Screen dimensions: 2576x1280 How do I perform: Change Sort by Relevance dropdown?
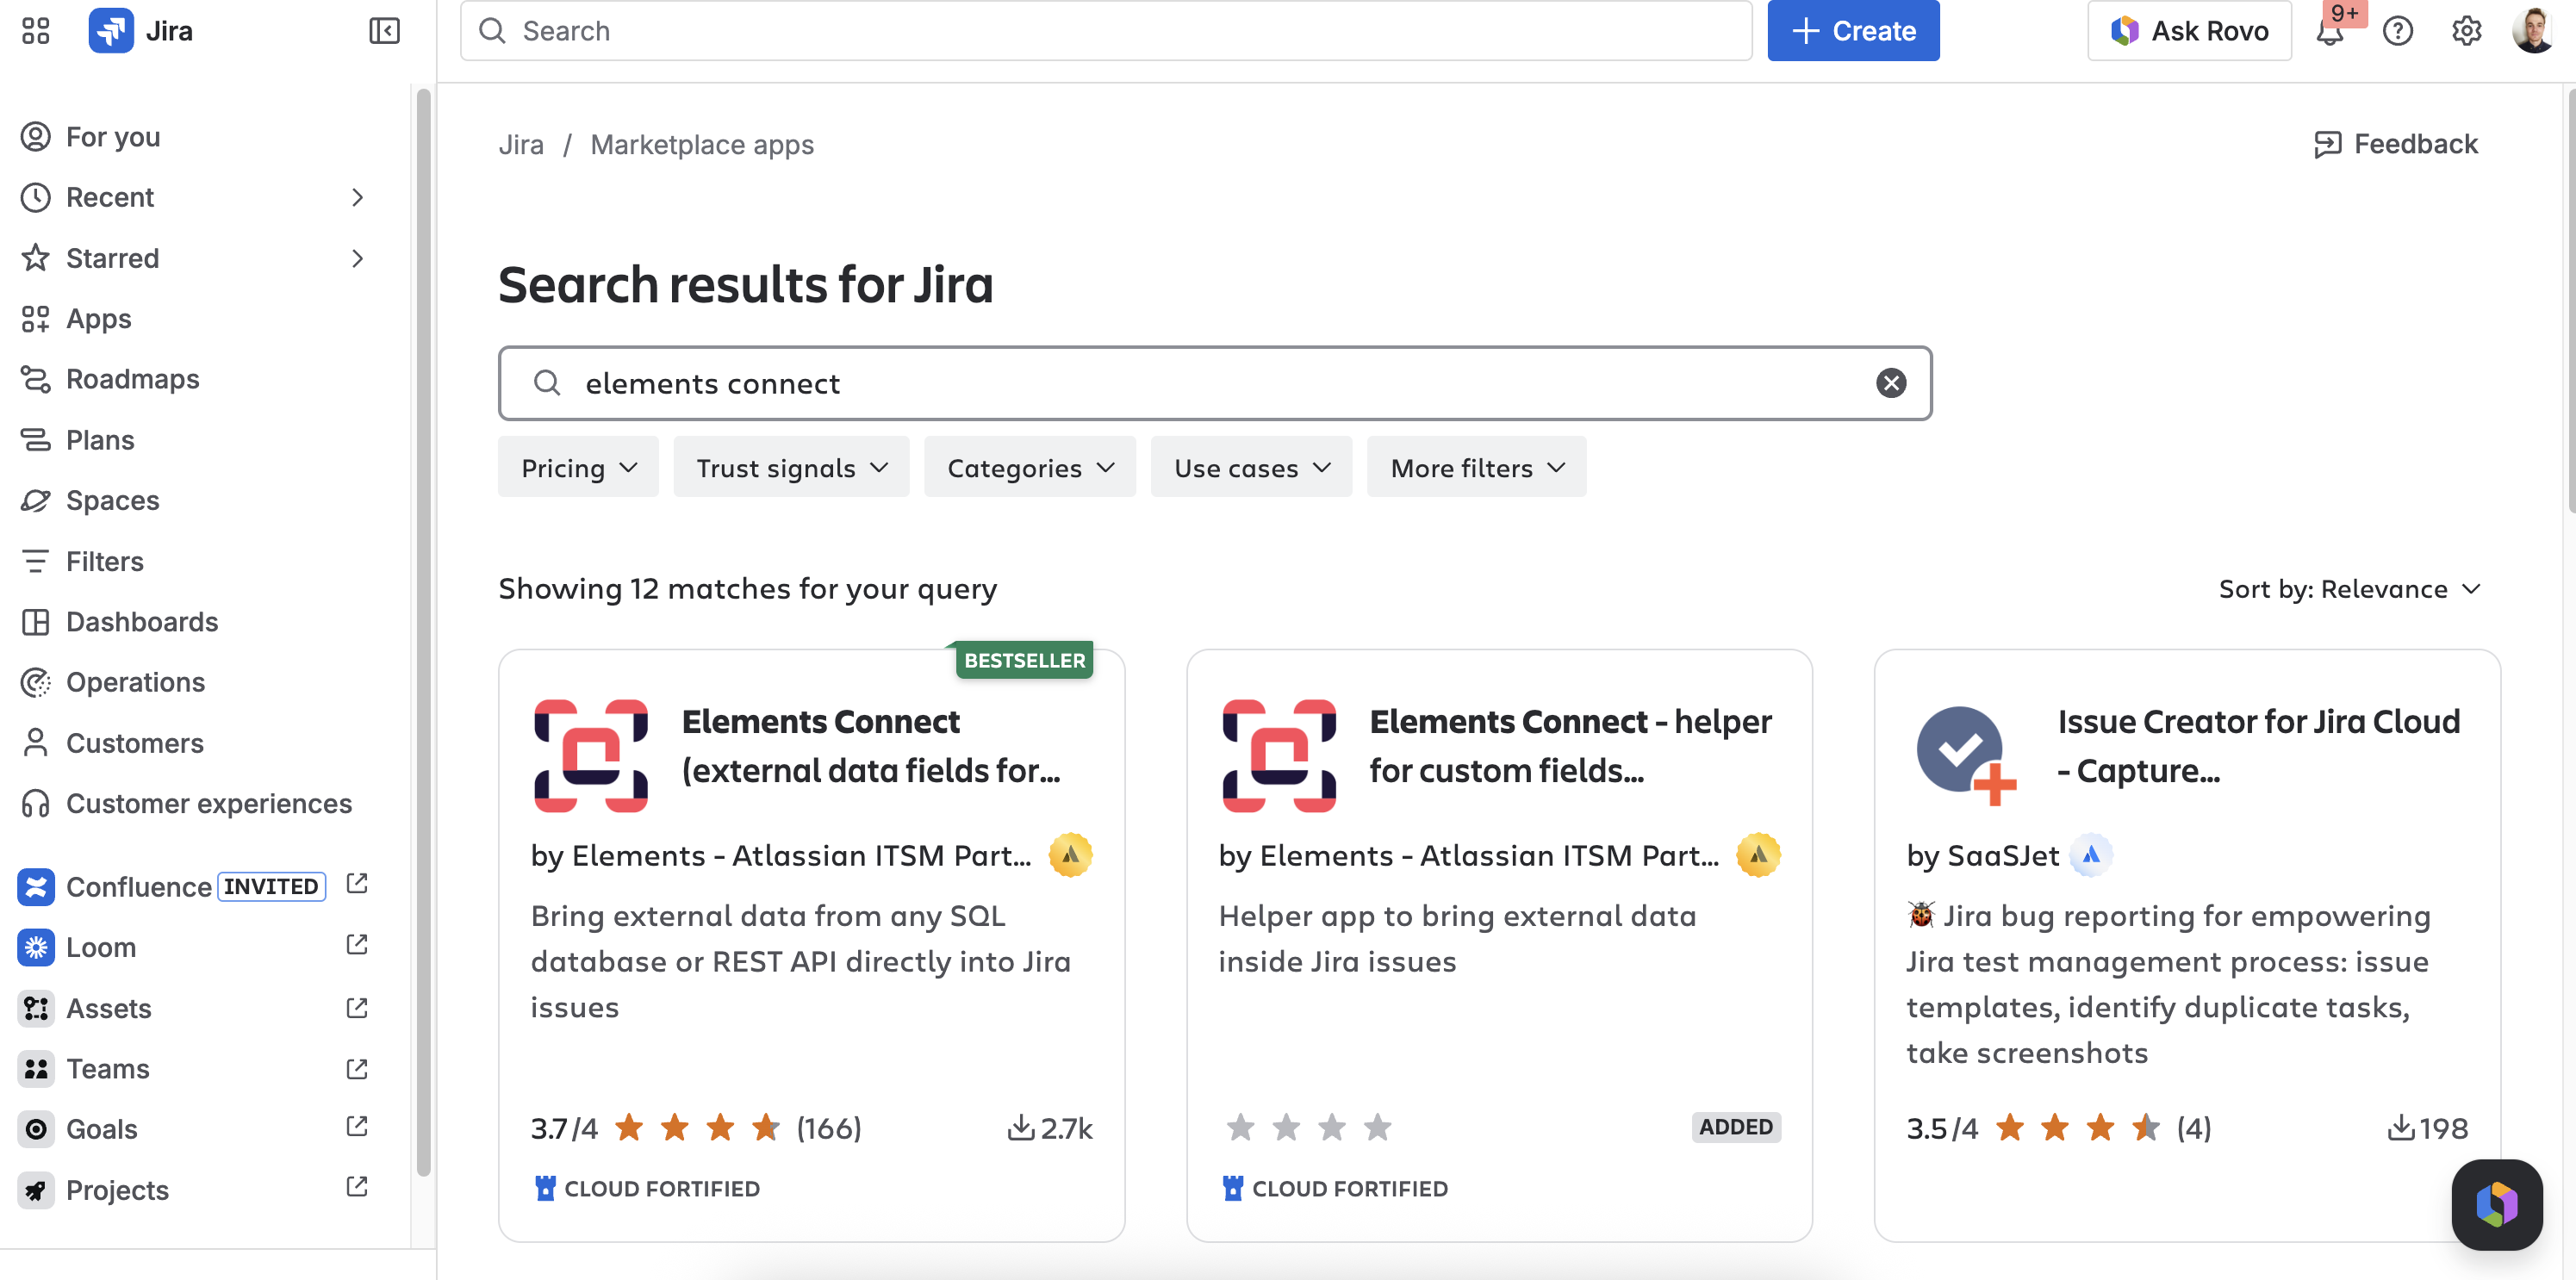pyautogui.click(x=2349, y=589)
